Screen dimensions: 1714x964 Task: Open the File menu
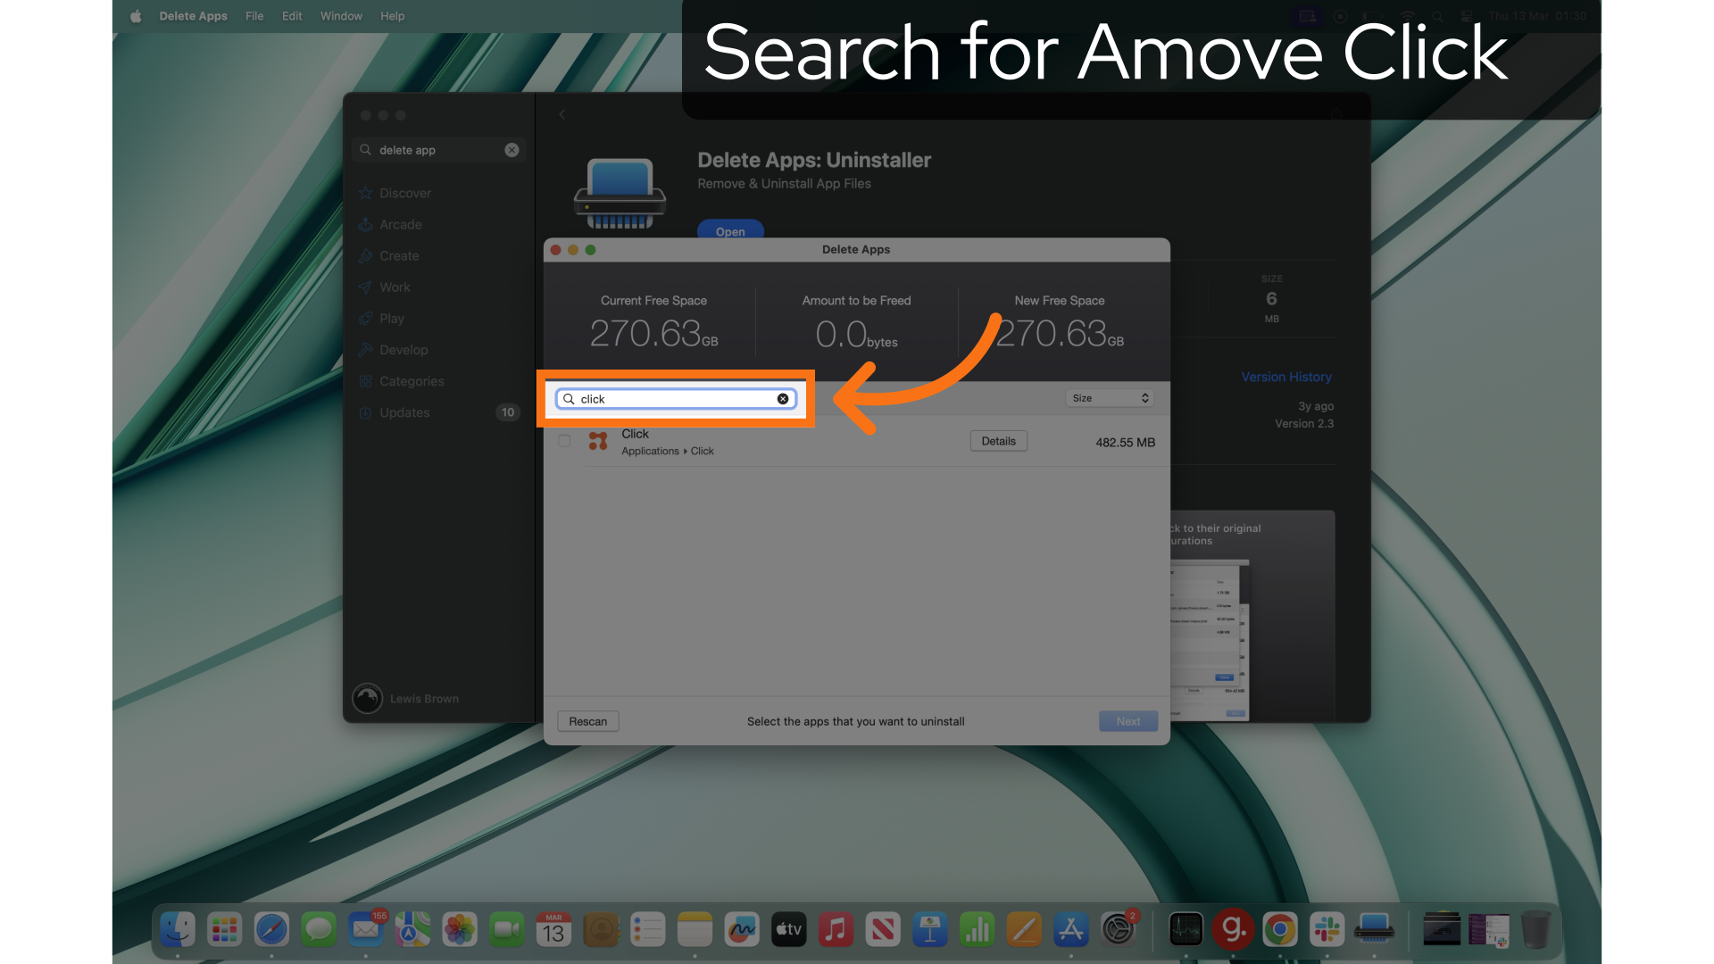click(x=254, y=16)
